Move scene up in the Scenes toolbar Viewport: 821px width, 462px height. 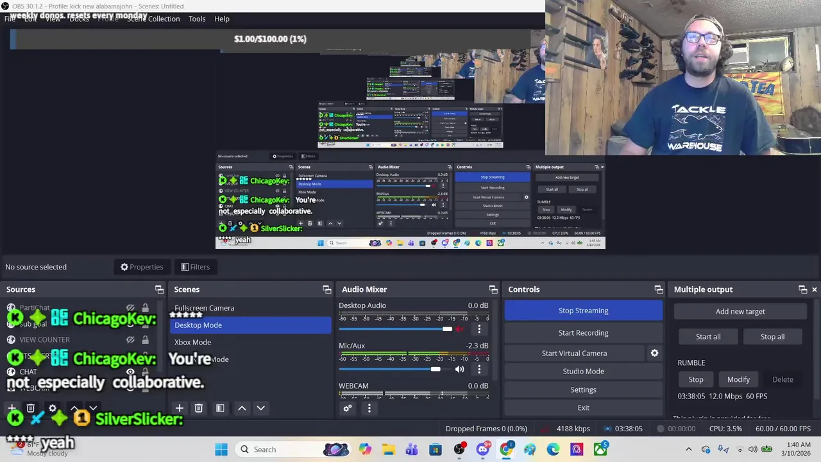pos(242,408)
